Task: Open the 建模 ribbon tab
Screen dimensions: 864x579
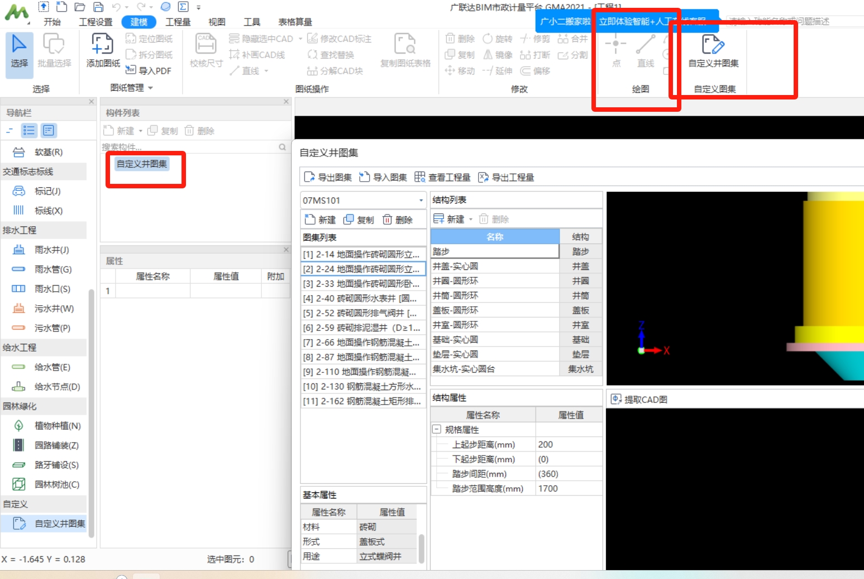Action: [x=139, y=22]
